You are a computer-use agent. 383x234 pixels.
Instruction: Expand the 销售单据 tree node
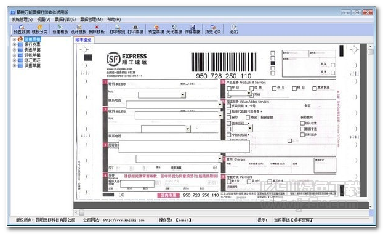[x=14, y=66]
